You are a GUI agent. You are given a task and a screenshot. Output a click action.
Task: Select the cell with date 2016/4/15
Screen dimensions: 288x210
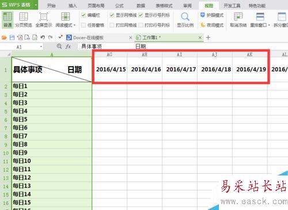point(109,70)
